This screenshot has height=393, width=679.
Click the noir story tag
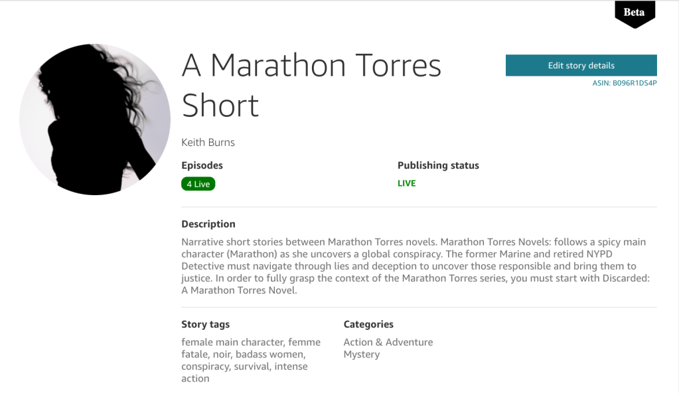click(222, 354)
